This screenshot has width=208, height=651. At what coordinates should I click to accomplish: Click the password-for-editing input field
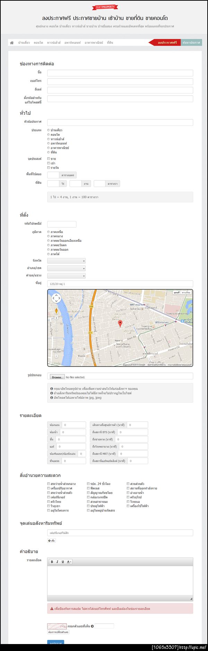(120, 99)
